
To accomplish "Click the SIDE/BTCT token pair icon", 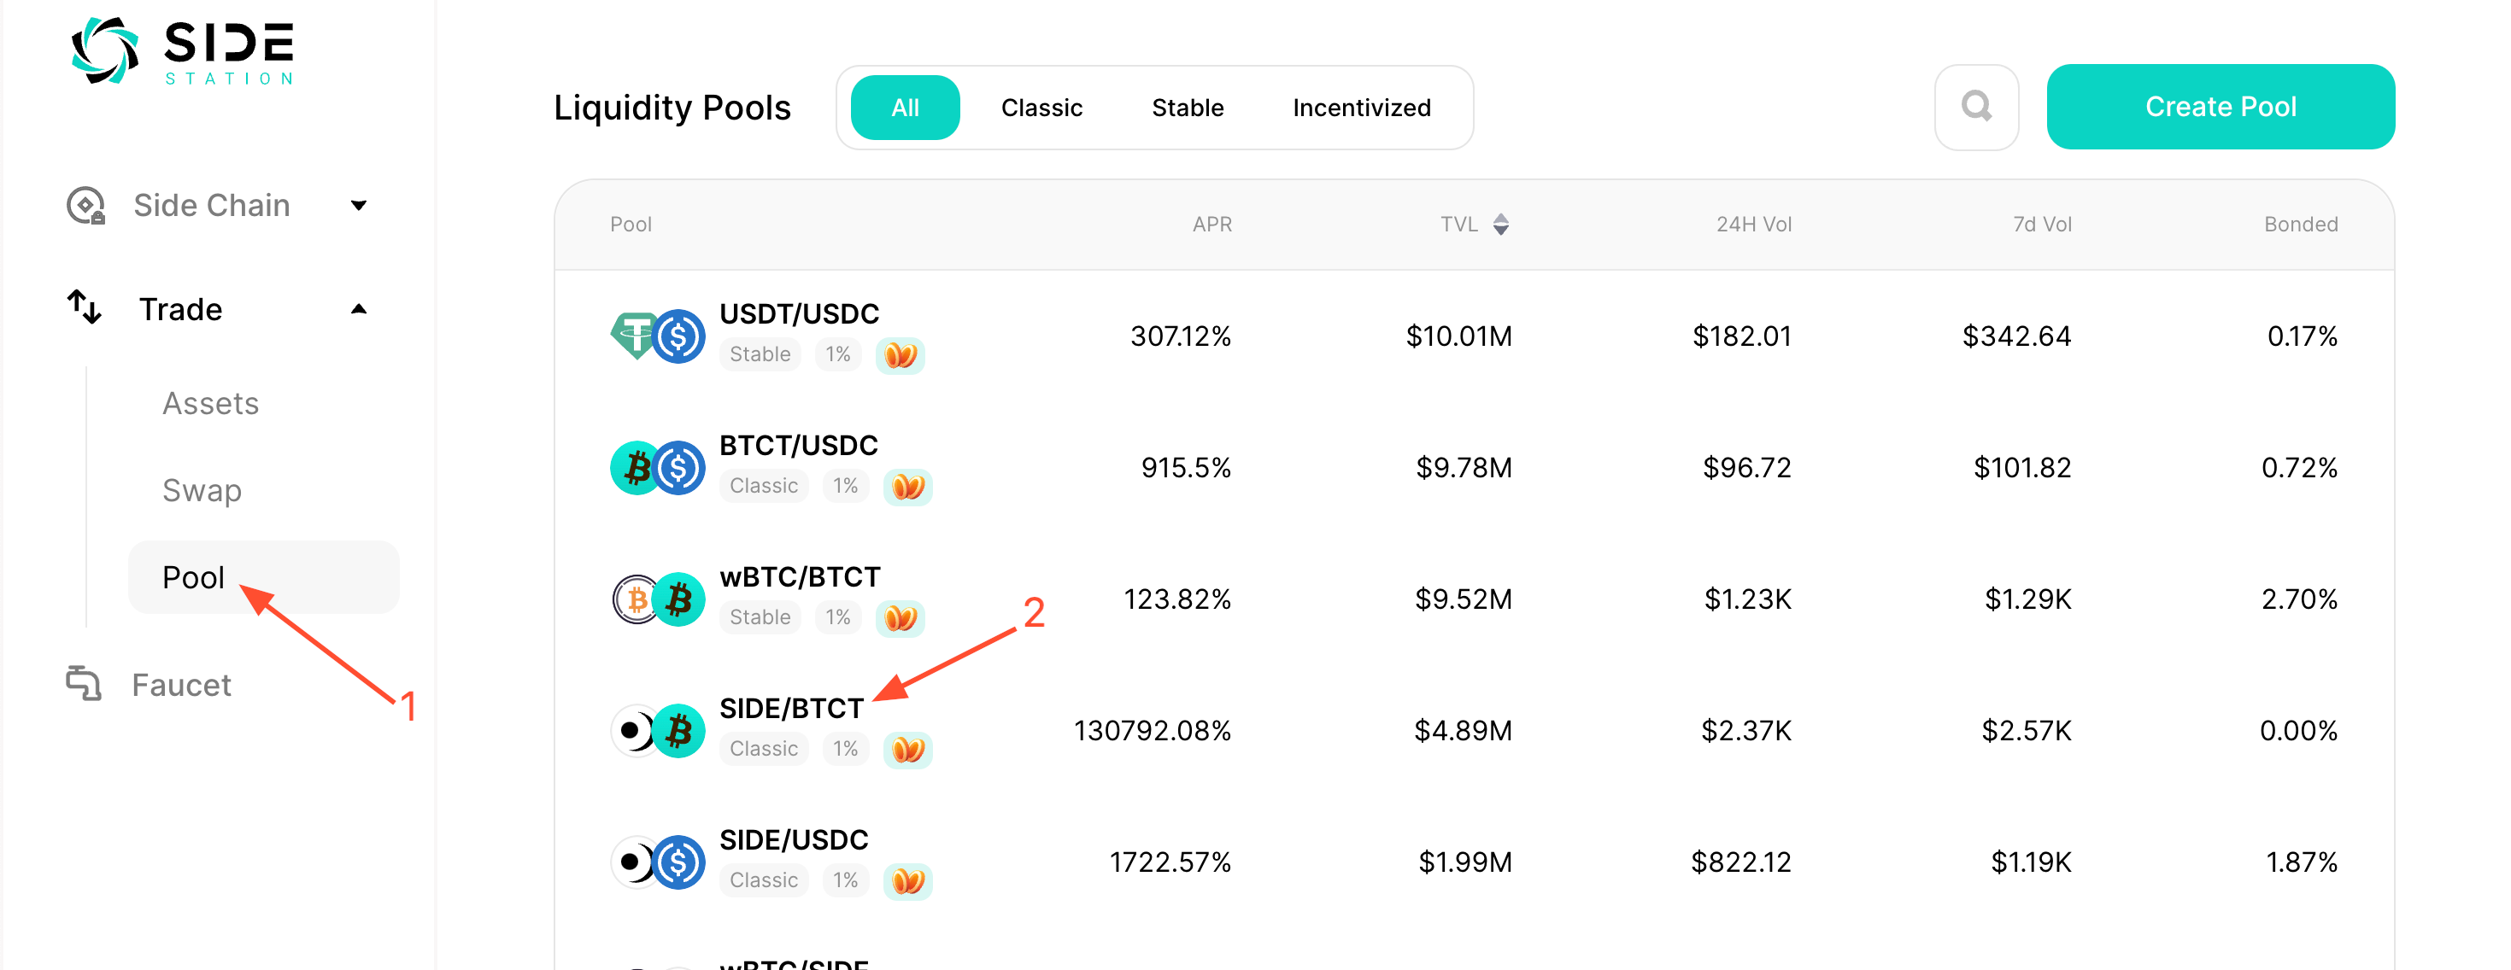I will point(657,730).
